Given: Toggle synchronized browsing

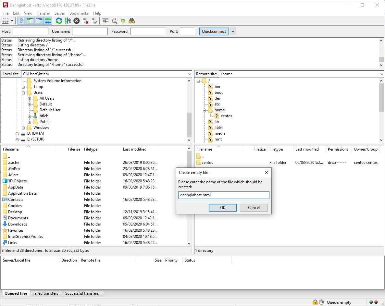Looking at the screenshot, I should tap(123, 21).
